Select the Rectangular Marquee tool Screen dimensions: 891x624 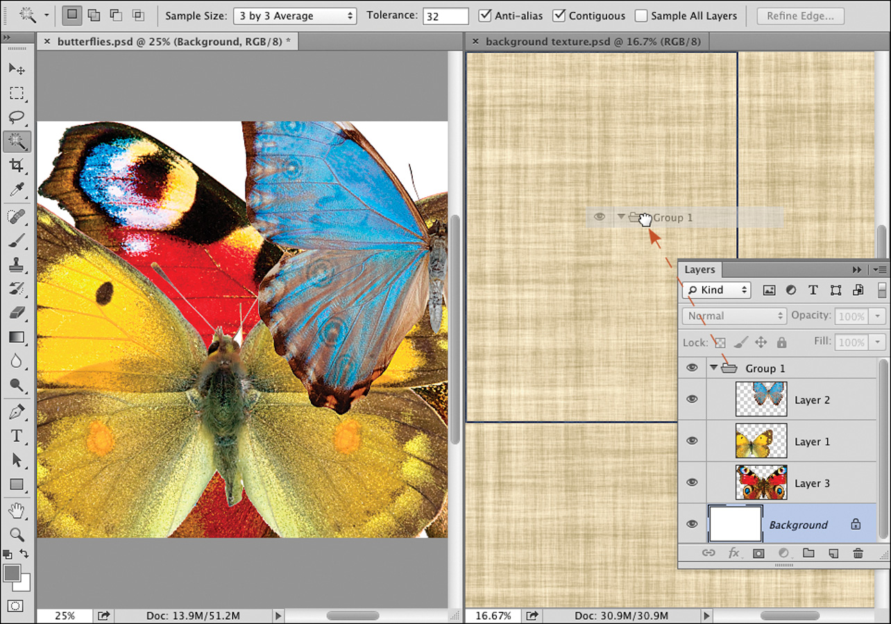17,93
